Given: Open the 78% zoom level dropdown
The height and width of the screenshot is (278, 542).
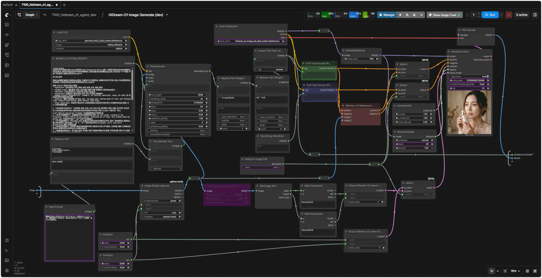Looking at the screenshot, I should click(516, 271).
